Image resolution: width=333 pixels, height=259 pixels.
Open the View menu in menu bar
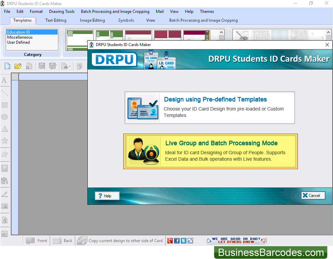click(x=174, y=12)
